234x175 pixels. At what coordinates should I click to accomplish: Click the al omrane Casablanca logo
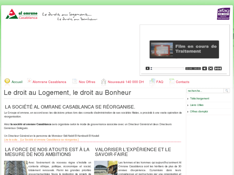pyautogui.click(x=22, y=14)
